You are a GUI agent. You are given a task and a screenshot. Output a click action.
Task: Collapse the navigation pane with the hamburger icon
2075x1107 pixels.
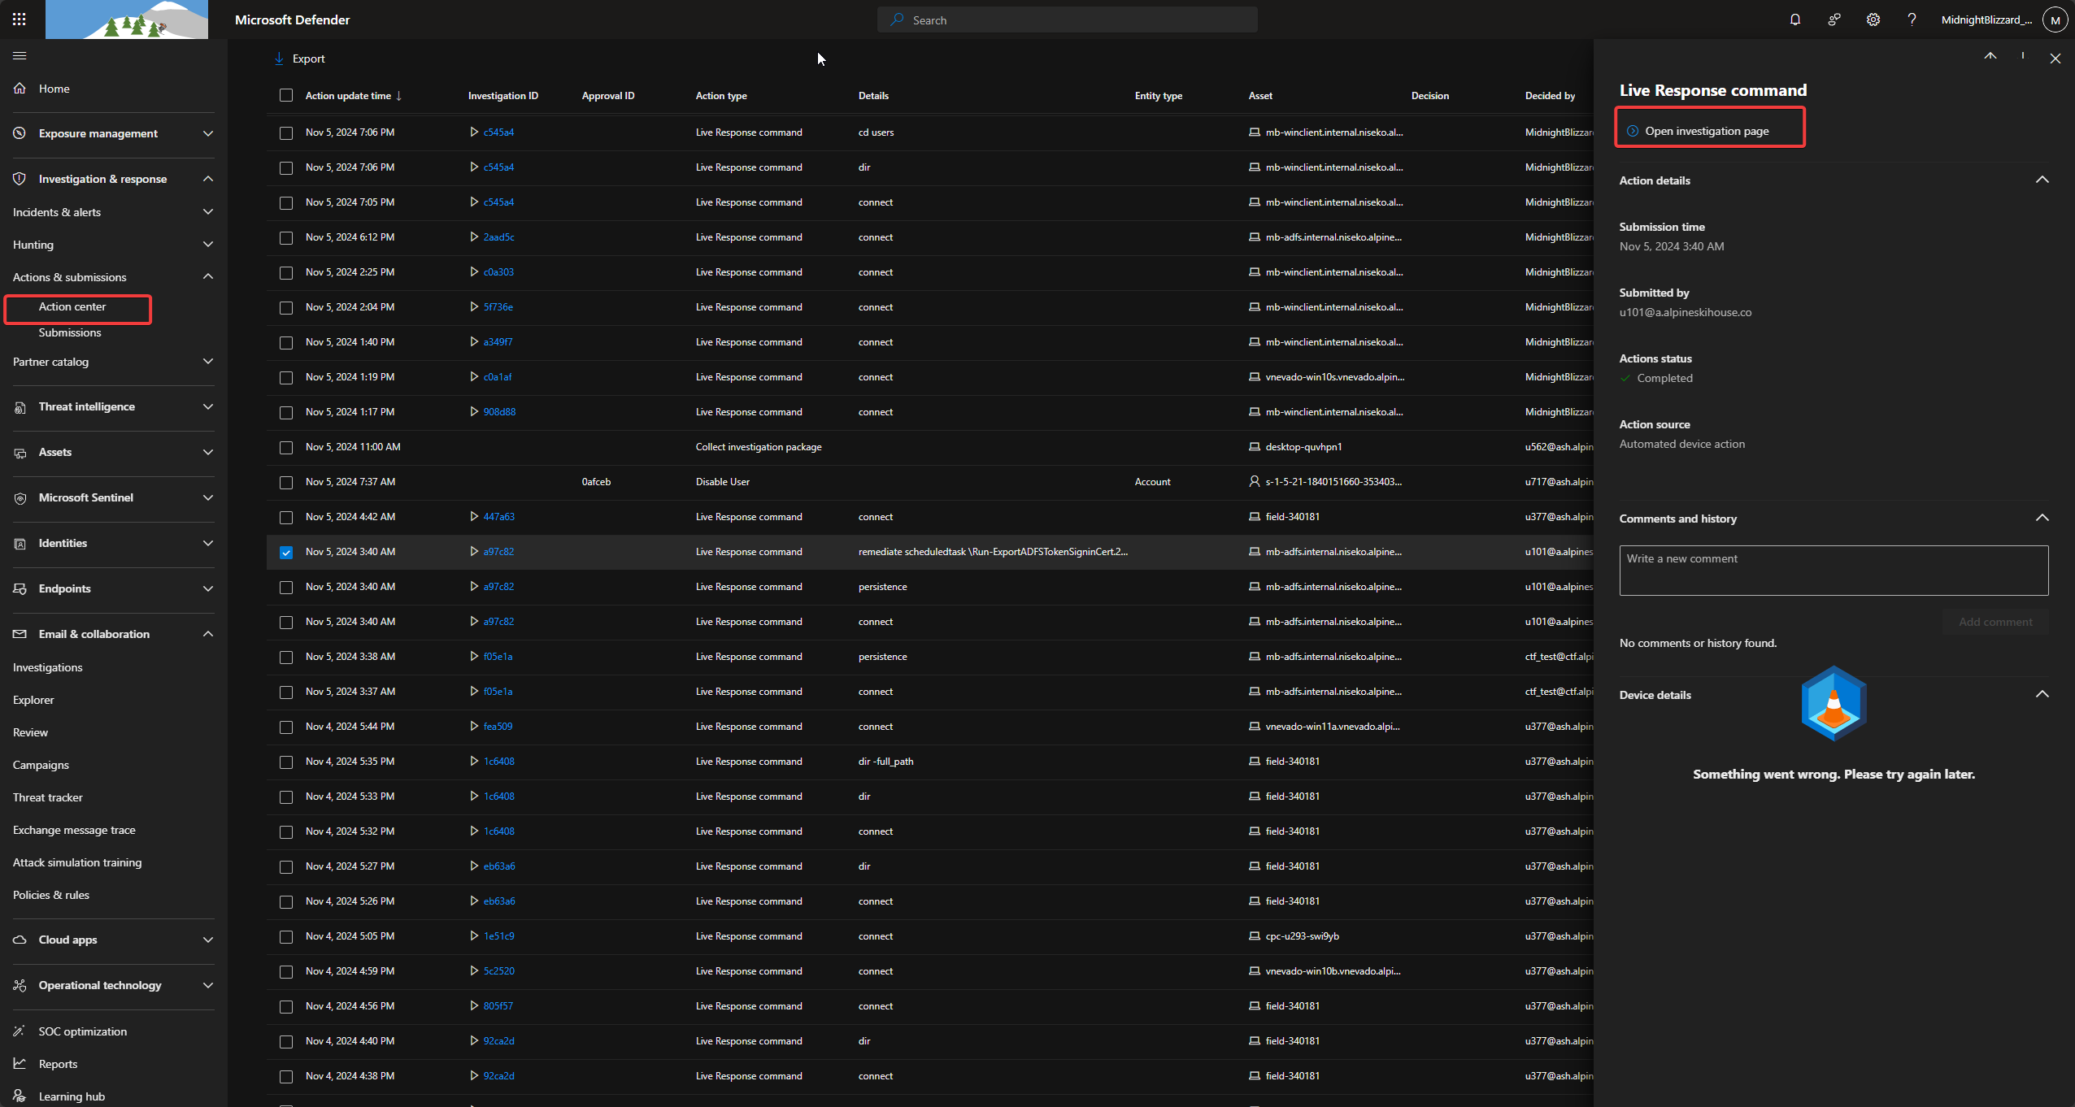[x=19, y=55]
